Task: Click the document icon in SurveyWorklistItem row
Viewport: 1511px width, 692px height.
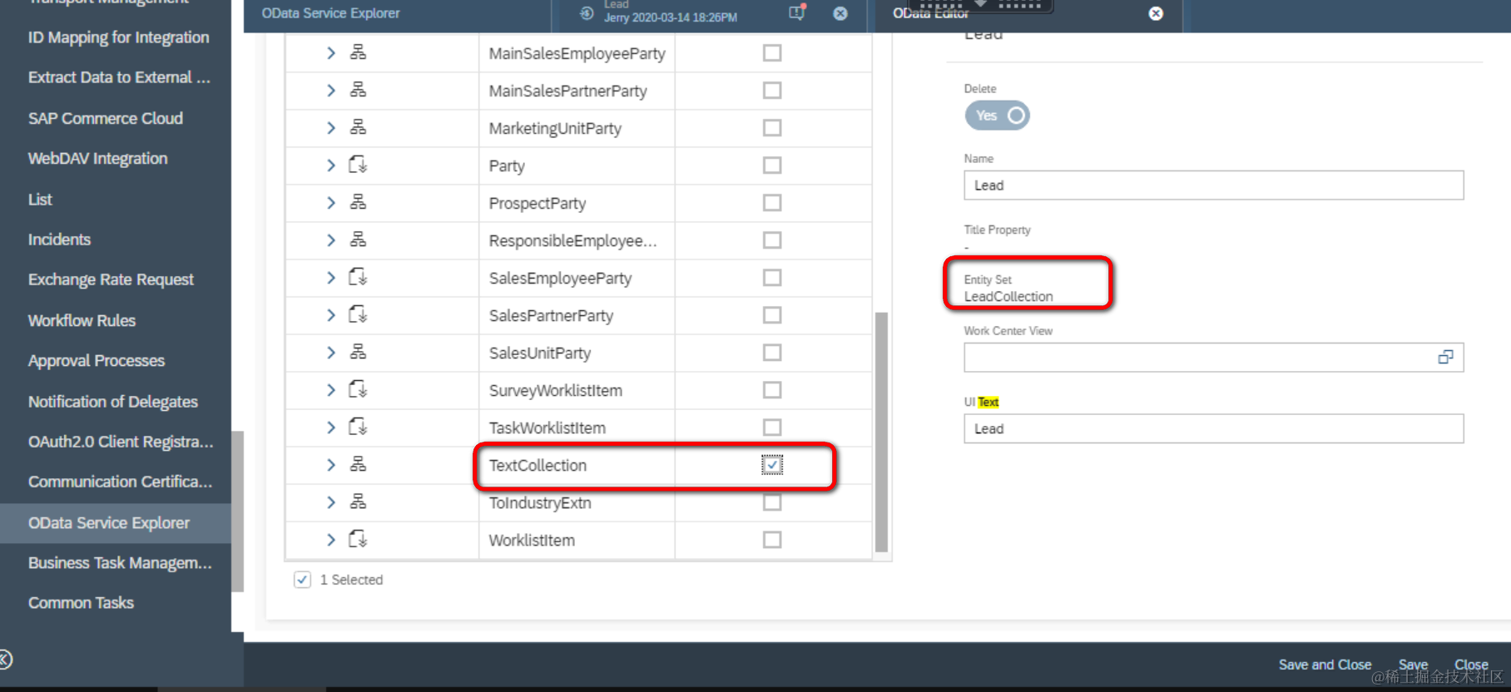Action: click(358, 389)
